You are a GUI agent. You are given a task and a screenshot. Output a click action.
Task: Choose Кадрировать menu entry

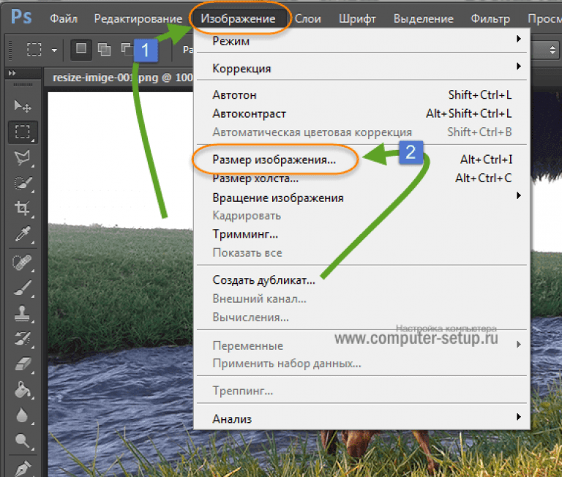point(362,216)
